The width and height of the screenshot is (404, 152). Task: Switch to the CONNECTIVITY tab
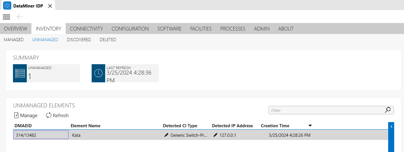[86, 29]
